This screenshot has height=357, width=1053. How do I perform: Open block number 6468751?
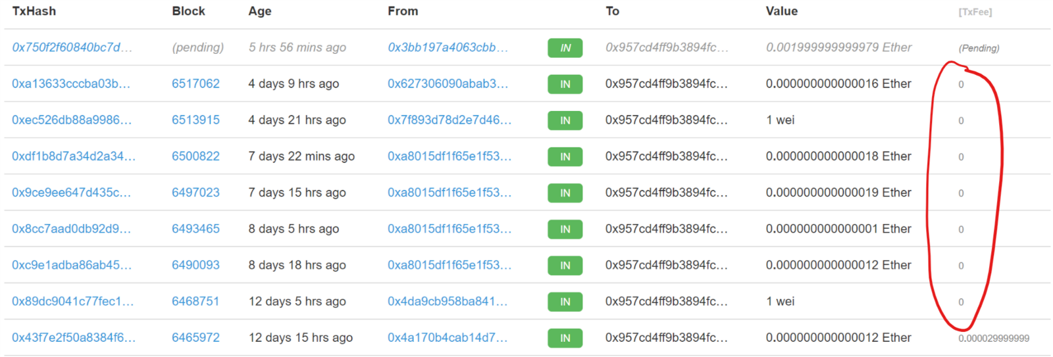[195, 301]
